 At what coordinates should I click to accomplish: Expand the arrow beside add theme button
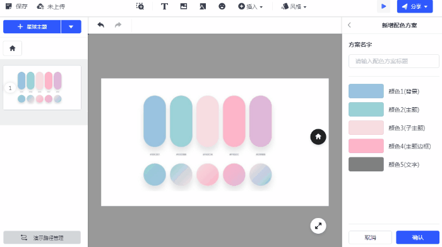[x=71, y=26]
